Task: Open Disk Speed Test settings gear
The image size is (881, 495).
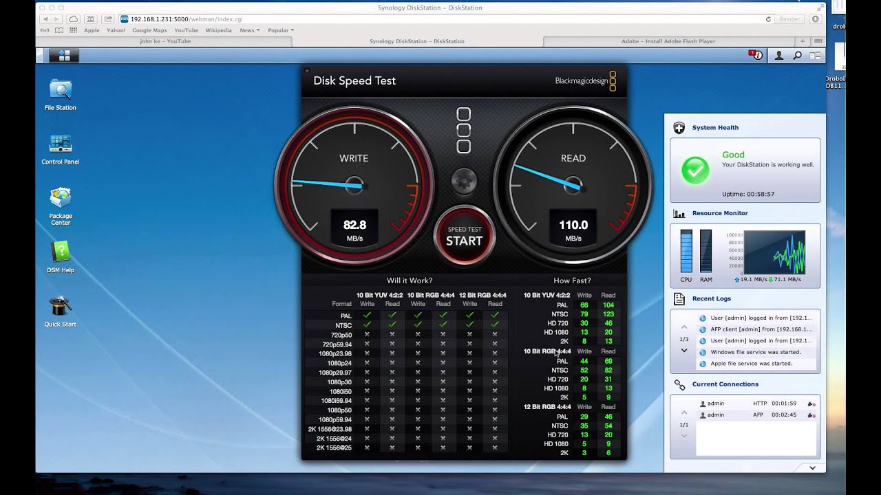Action: (464, 181)
